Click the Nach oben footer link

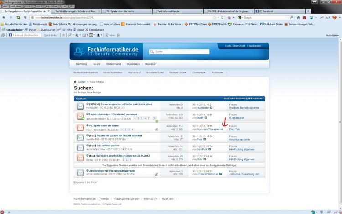[x=168, y=199]
